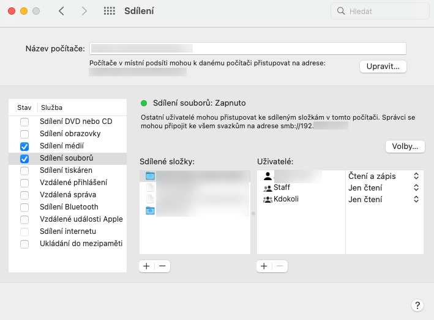This screenshot has width=434, height=320.
Task: Remove the selected shared folder with minus
Action: coord(162,266)
